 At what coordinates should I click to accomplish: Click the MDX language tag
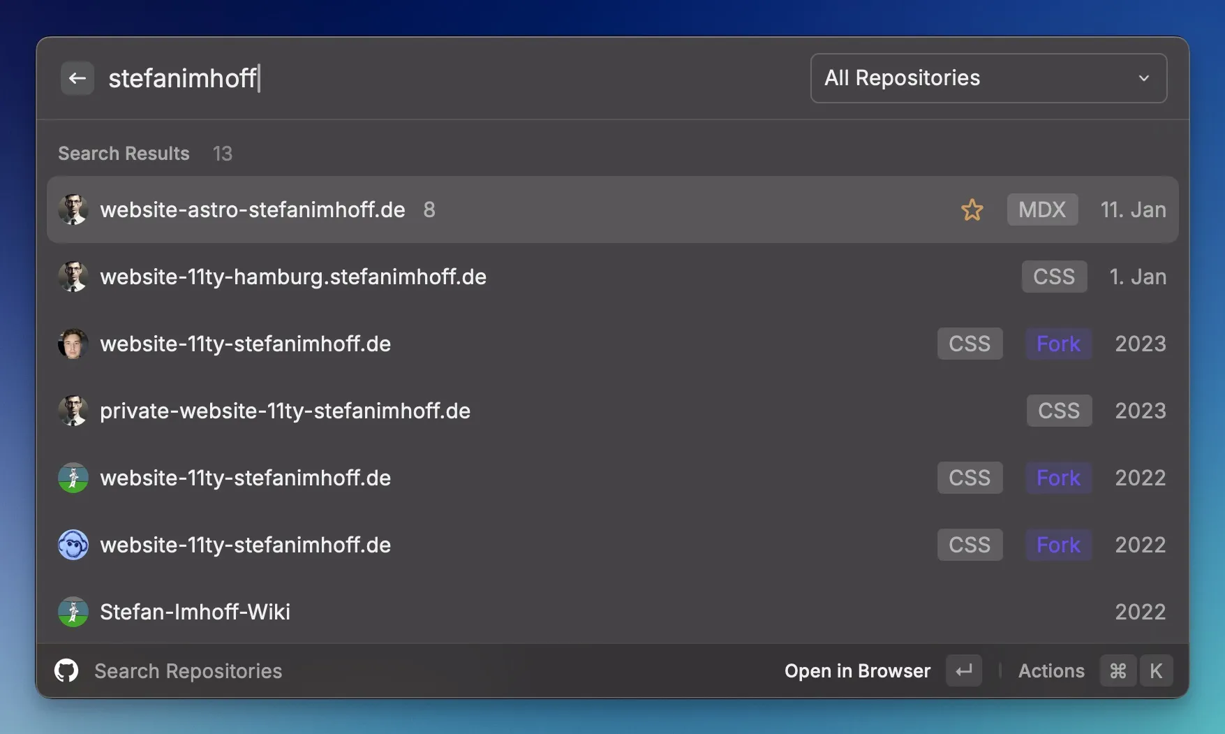coord(1042,210)
